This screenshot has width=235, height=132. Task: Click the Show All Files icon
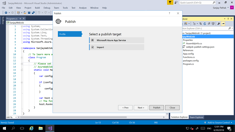tap(213, 24)
